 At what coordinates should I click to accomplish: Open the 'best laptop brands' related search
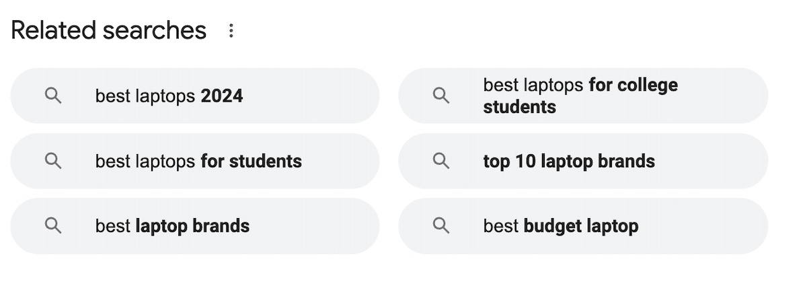pos(172,225)
